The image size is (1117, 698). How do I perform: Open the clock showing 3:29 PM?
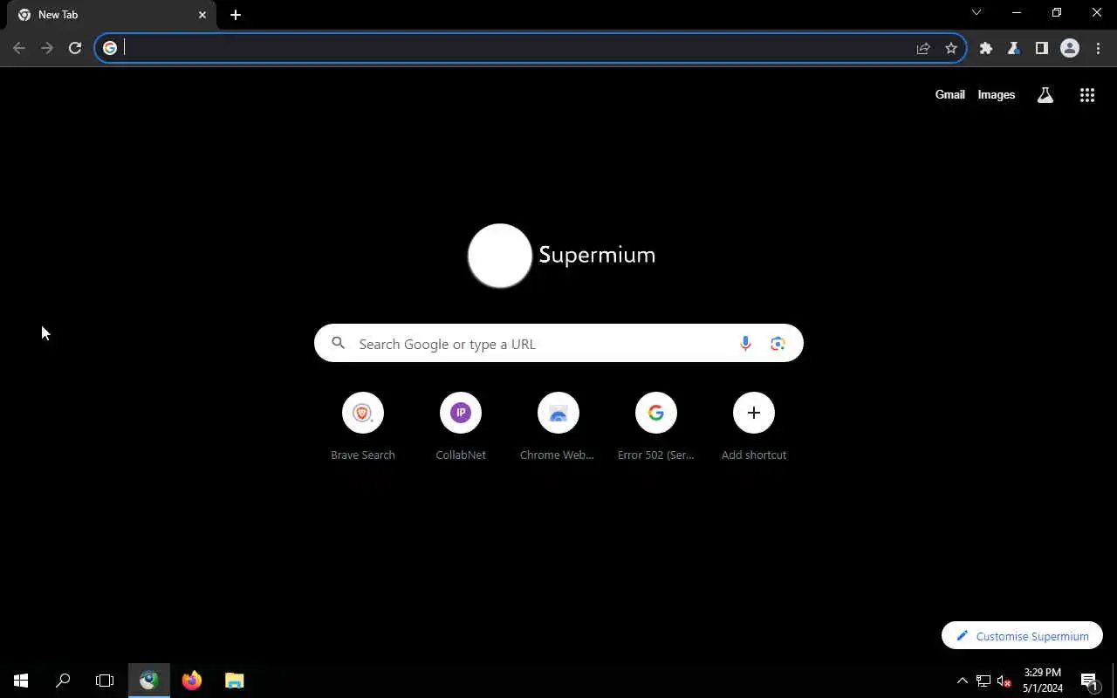coord(1043,681)
